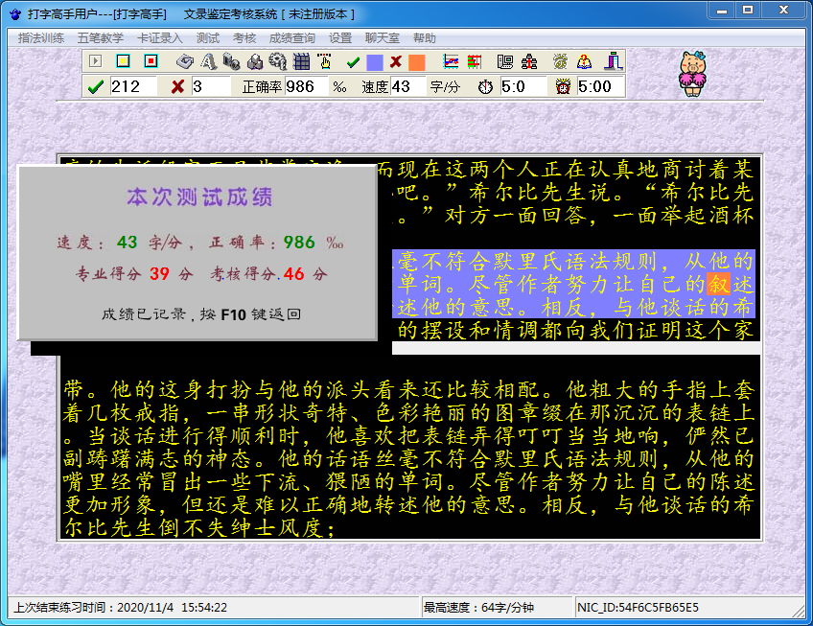
Task: Maximize the 打字高手 window
Action: (748, 11)
